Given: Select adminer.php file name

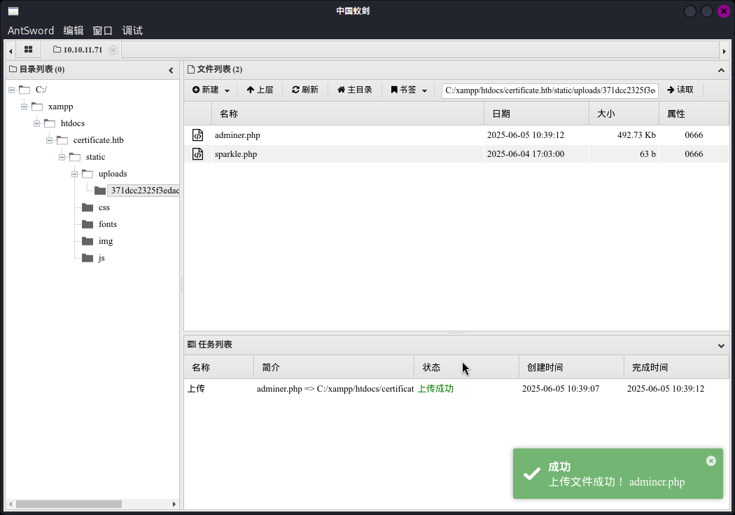Looking at the screenshot, I should [x=237, y=135].
